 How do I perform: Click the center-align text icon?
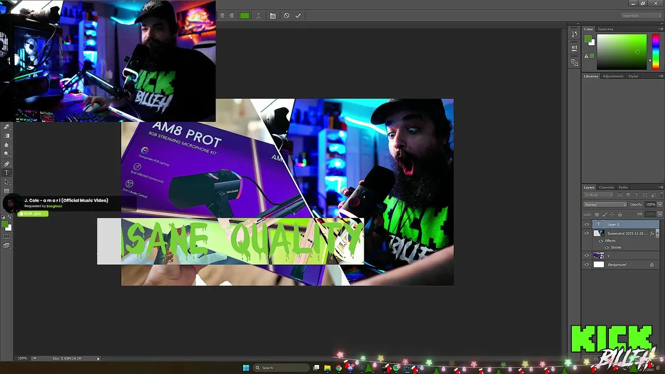pyautogui.click(x=222, y=16)
